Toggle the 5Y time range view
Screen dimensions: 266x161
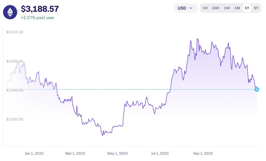(256, 8)
